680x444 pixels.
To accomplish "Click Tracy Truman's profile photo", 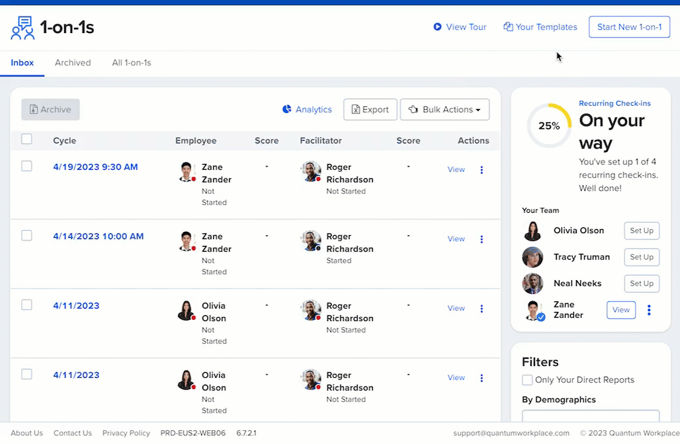I will [x=532, y=257].
